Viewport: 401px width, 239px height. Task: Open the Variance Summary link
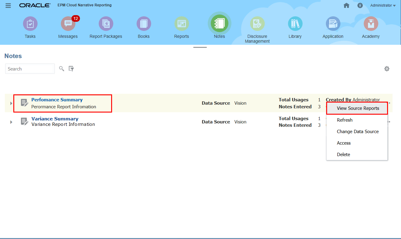[55, 119]
